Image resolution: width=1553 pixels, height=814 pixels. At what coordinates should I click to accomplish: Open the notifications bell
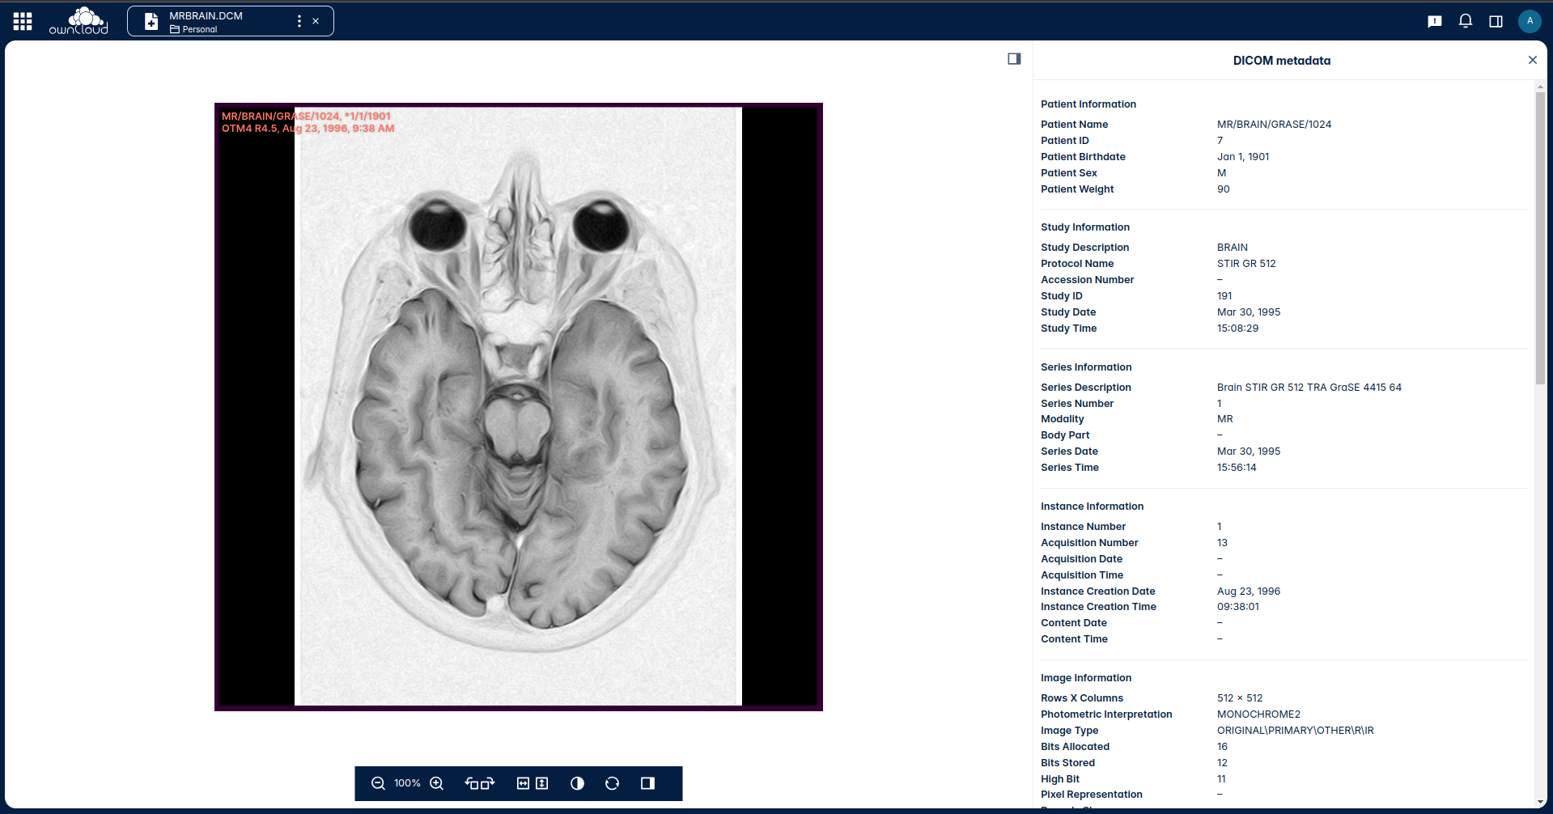(x=1466, y=21)
